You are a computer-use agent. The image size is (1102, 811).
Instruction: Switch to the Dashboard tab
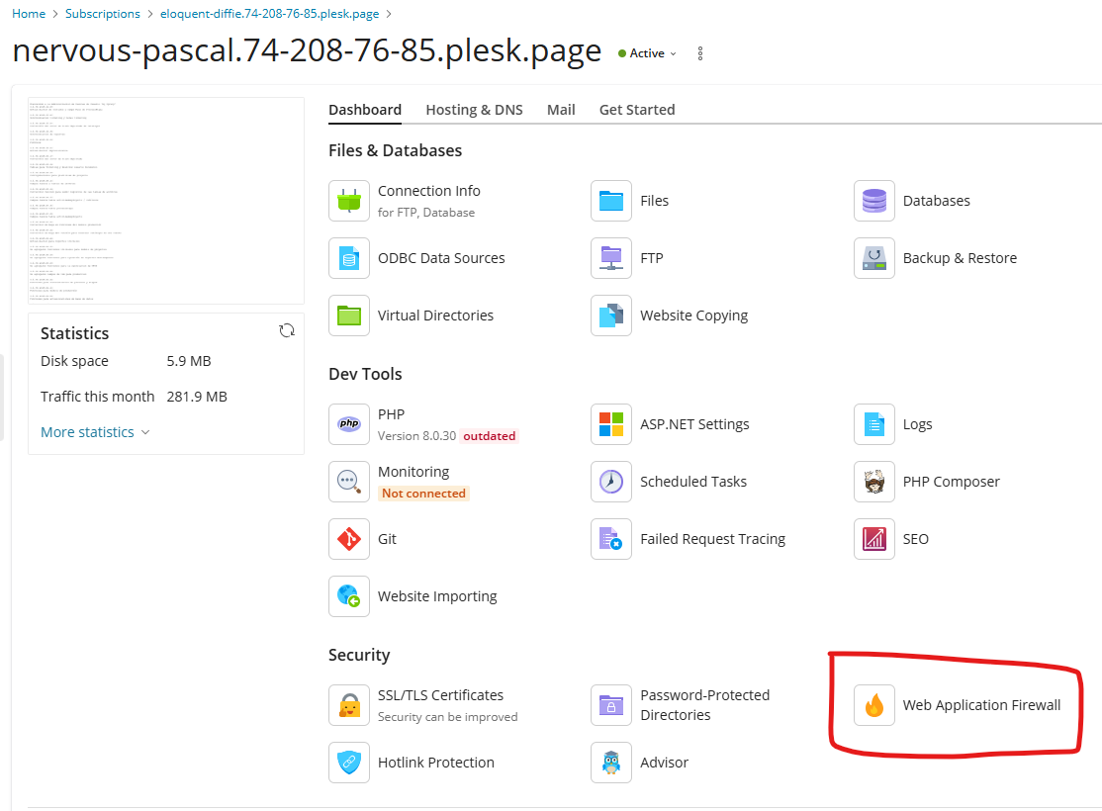pos(365,110)
